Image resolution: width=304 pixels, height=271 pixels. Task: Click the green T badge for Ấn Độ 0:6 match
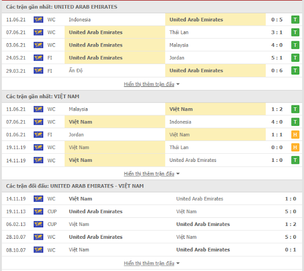[x=295, y=71]
